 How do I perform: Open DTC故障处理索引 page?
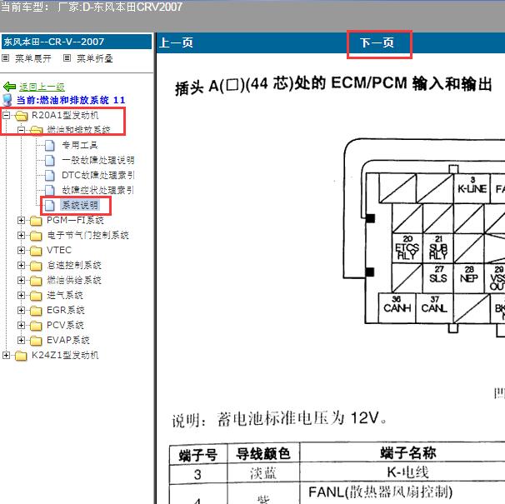(97, 175)
